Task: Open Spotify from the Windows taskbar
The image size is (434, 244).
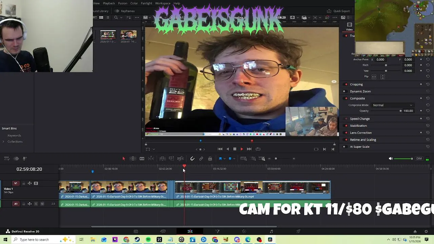Action: 148,240
